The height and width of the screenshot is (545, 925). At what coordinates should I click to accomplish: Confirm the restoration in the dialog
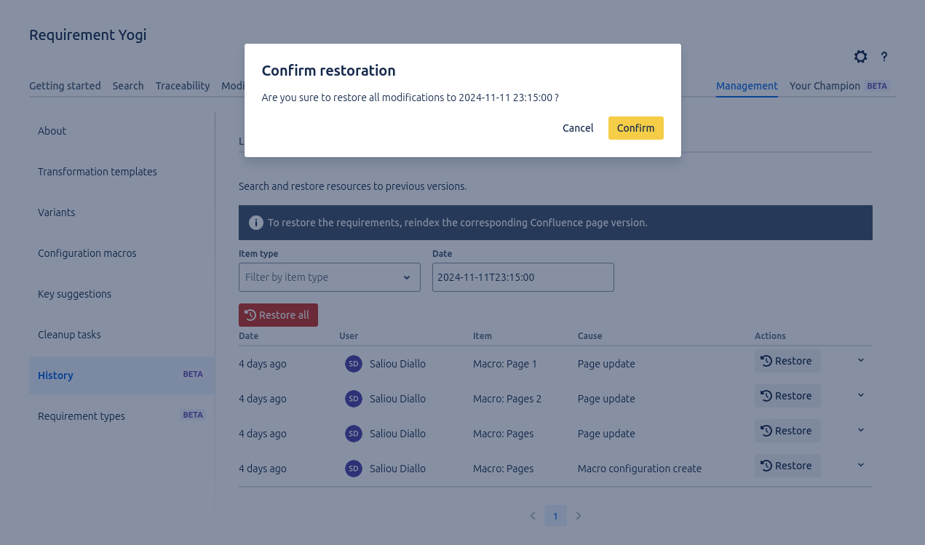pyautogui.click(x=635, y=128)
